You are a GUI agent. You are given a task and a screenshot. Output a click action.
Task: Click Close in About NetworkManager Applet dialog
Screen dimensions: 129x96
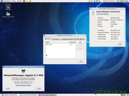click(x=39, y=88)
